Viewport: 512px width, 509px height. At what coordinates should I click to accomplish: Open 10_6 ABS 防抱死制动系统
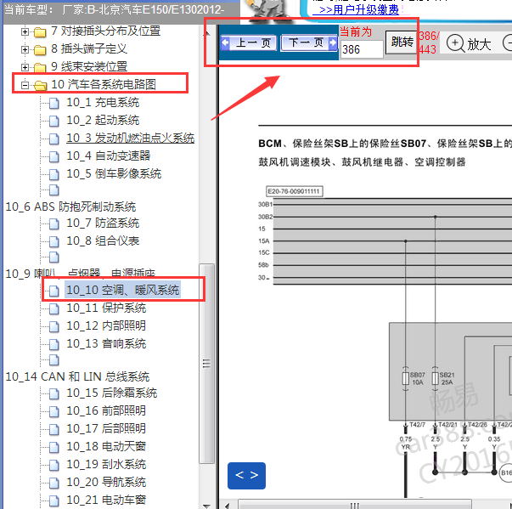pyautogui.click(x=70, y=206)
